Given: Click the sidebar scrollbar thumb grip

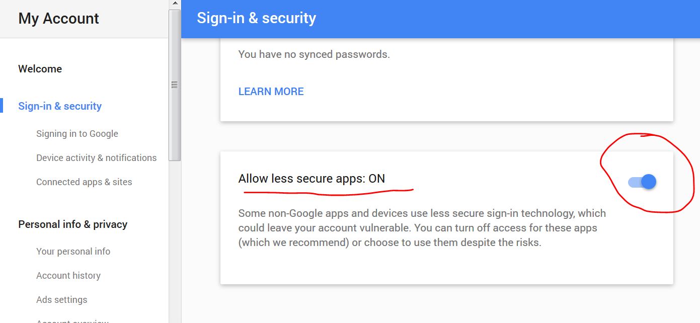Looking at the screenshot, I should click(x=175, y=85).
